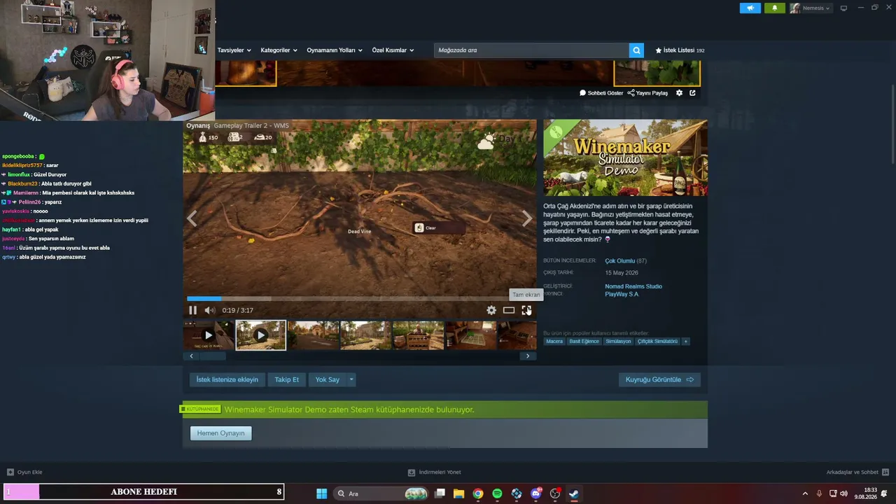
Task: Pause the gameplay trailer video
Action: 193,310
